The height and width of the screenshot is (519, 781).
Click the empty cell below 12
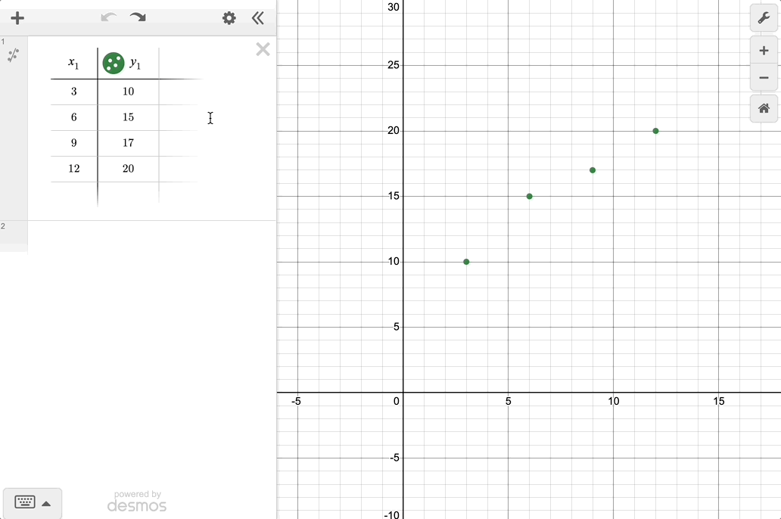[74, 194]
